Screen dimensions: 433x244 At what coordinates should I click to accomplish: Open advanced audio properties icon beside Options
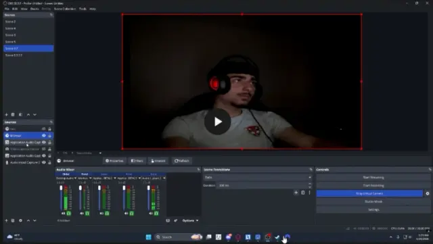[176, 220]
